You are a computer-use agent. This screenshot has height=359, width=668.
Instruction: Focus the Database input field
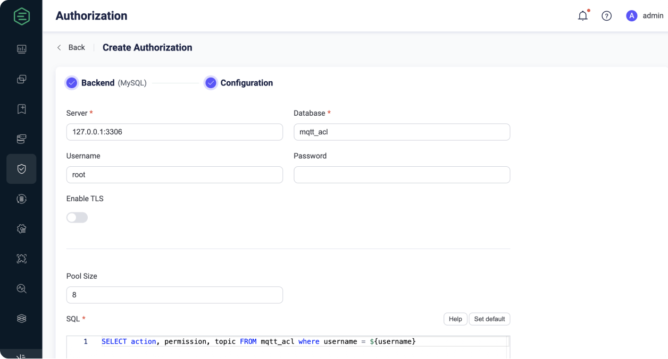pos(402,132)
